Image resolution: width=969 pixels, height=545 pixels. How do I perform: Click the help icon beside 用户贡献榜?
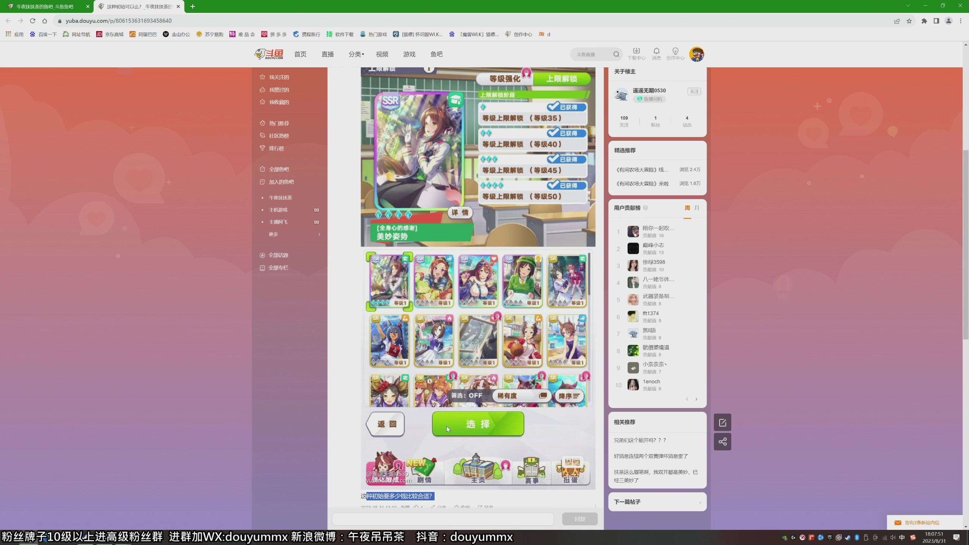[x=645, y=208]
